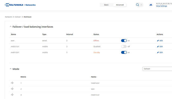Image resolution: width=172 pixels, height=99 pixels.
Task: Turn off the mob1s2a1 toggle switch
Action: [x=124, y=52]
